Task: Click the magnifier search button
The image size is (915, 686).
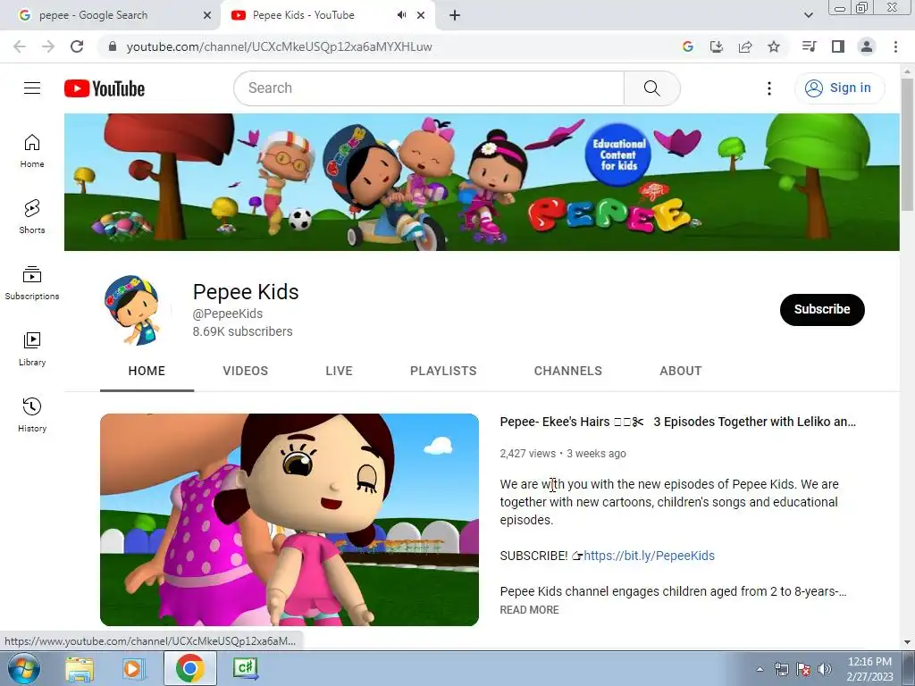Action: click(x=651, y=88)
